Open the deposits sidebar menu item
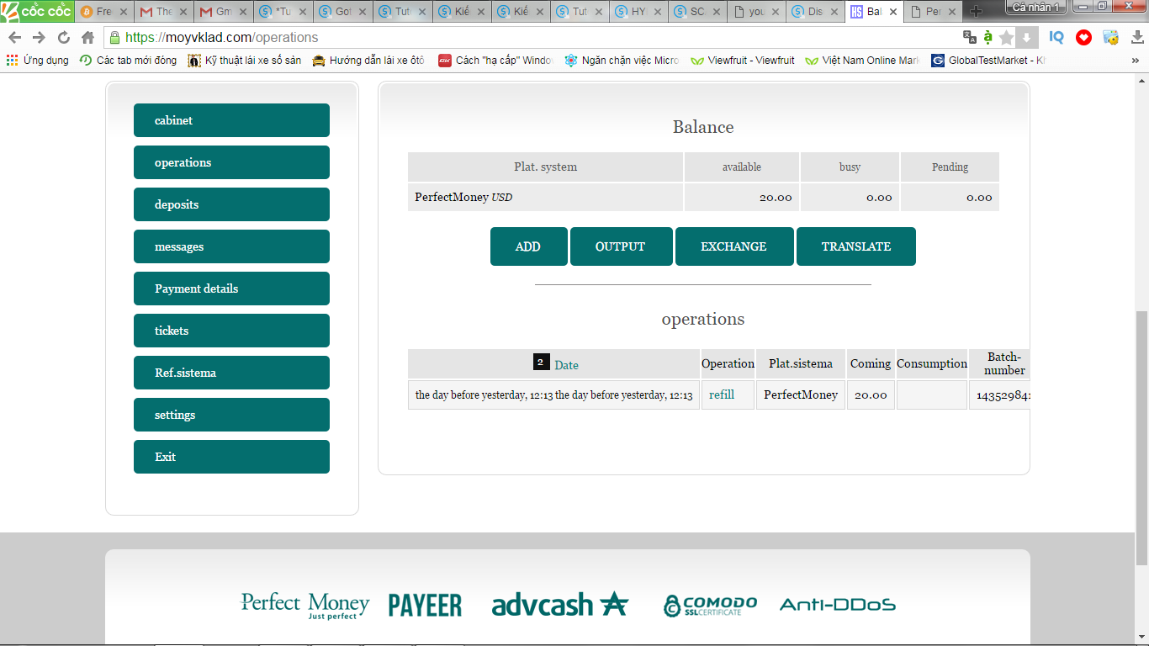Image resolution: width=1149 pixels, height=646 pixels. click(231, 204)
